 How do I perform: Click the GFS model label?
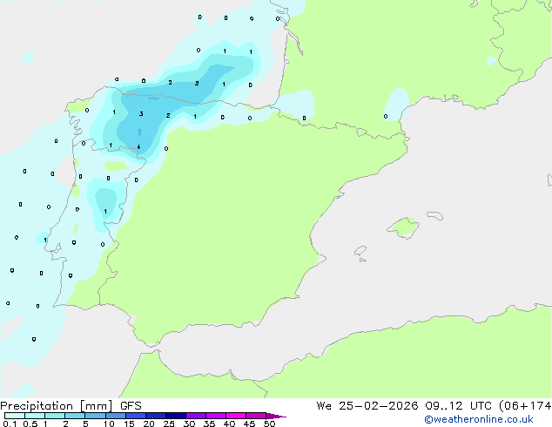click(131, 406)
